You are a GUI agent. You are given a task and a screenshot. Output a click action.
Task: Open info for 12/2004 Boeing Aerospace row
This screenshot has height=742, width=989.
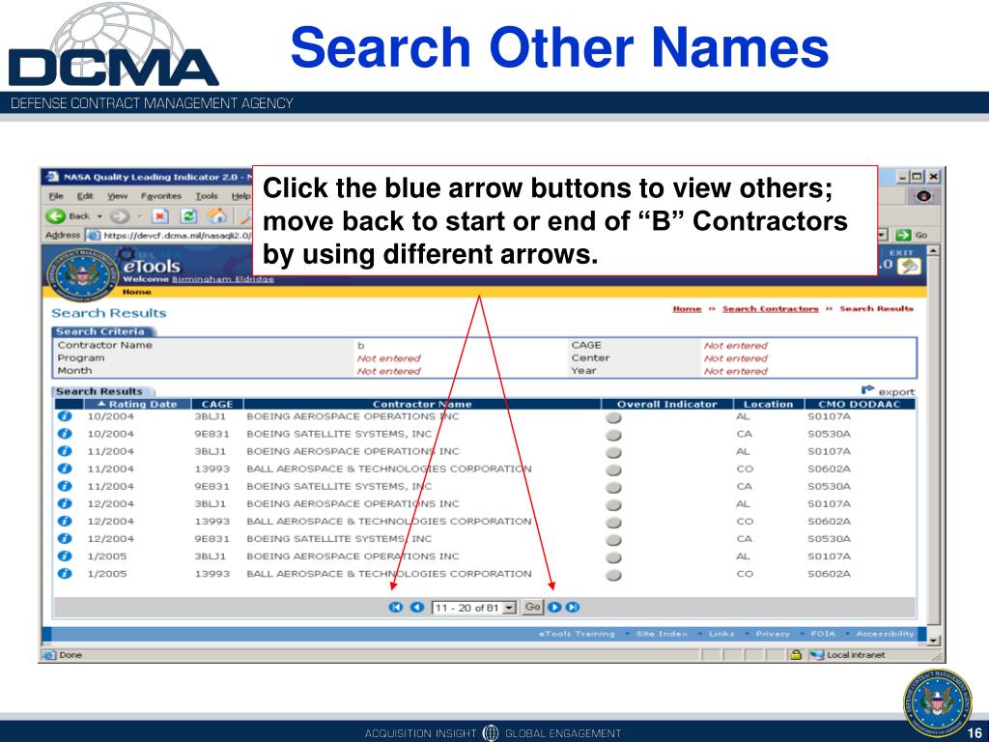click(x=65, y=503)
